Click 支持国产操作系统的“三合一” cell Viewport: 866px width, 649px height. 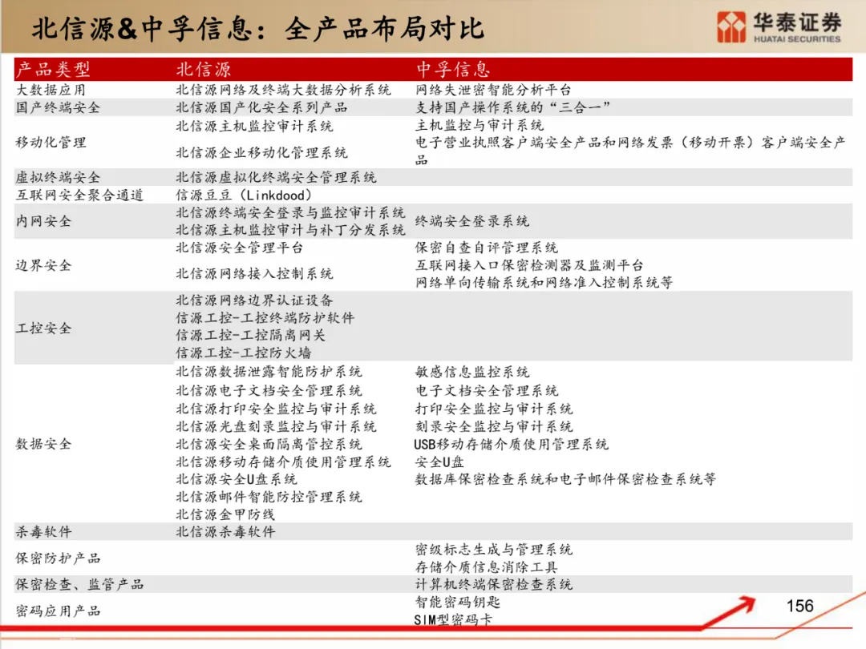click(x=512, y=107)
